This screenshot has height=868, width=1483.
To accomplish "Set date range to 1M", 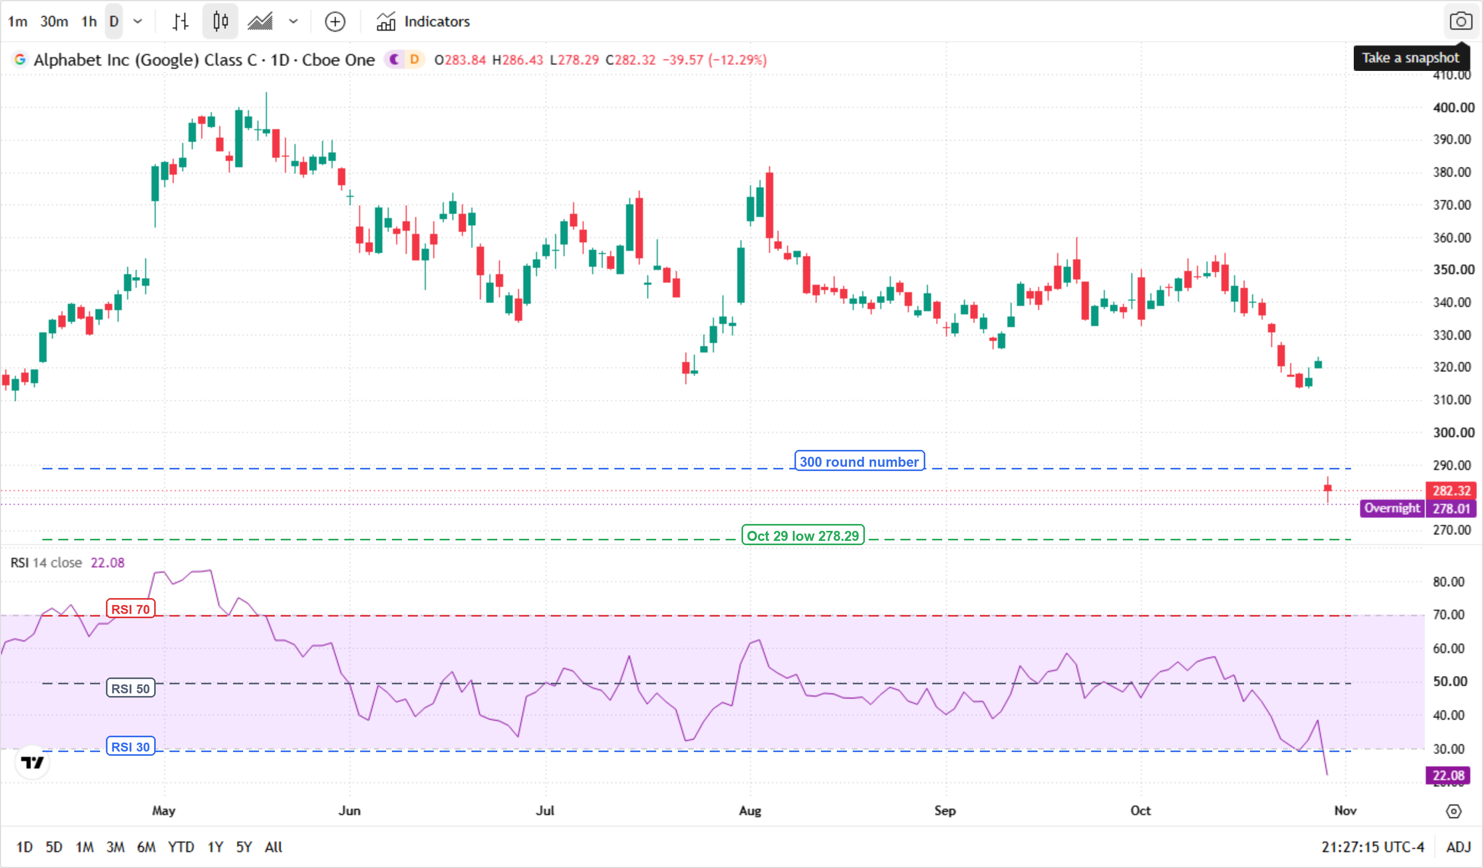I will click(x=84, y=847).
